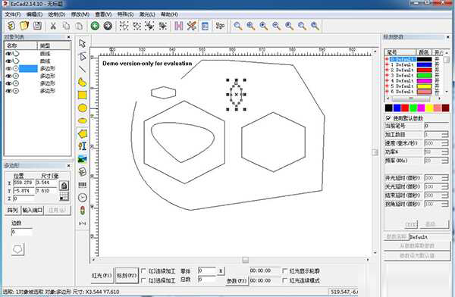Image resolution: width=455 pixels, height=297 pixels.
Task: Open the 查看(V) menu
Action: pyautogui.click(x=103, y=14)
